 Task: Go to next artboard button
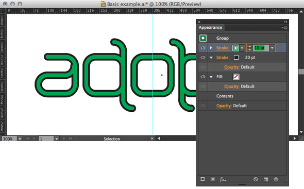coord(64,139)
